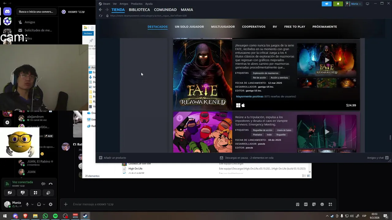Viewport: 392px width, 220px height.
Task: Add a Discord server plus icon
Action: click(7, 123)
